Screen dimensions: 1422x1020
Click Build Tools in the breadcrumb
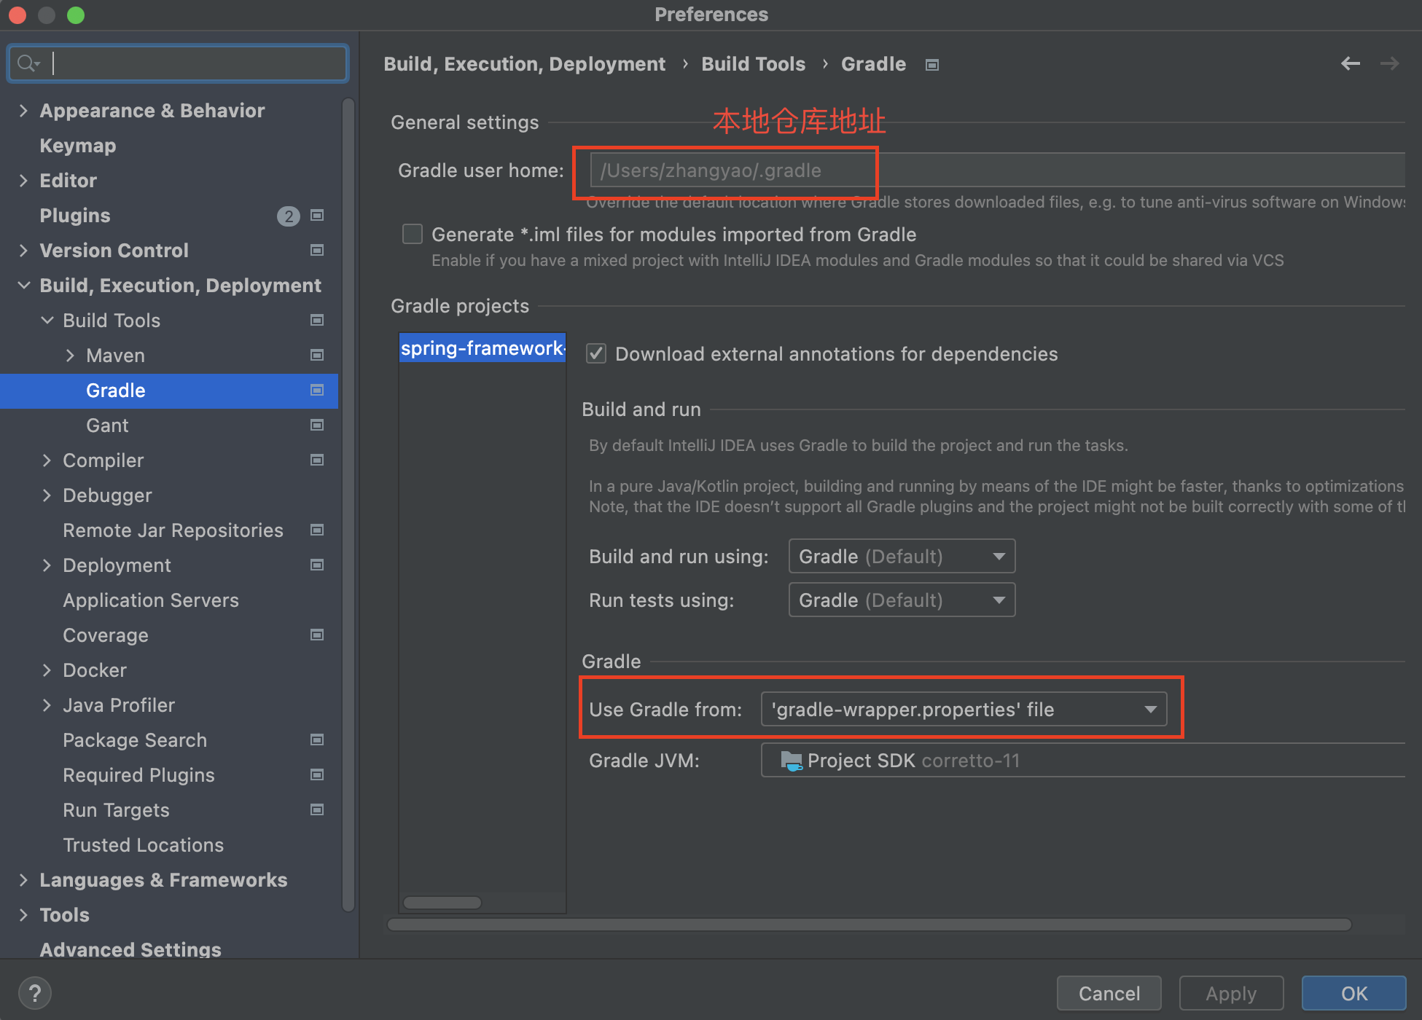(753, 64)
